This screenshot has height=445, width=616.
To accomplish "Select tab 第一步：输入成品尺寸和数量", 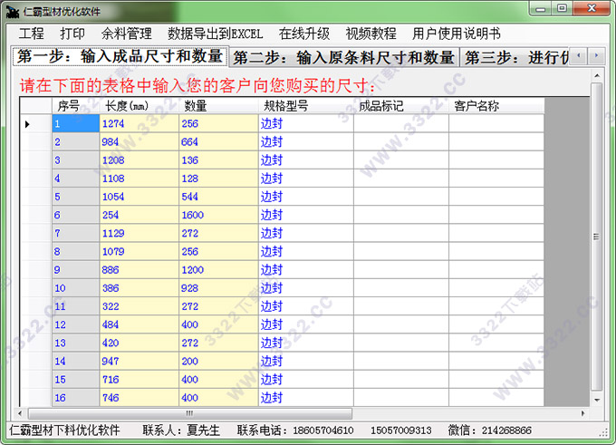I will point(120,56).
